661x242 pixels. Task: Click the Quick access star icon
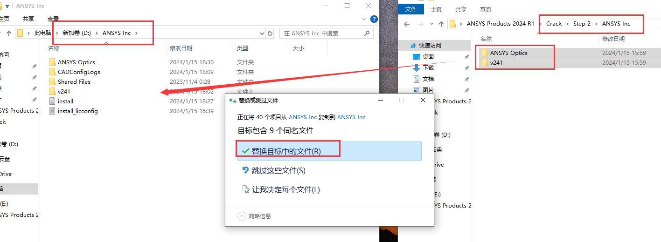pyautogui.click(x=413, y=46)
